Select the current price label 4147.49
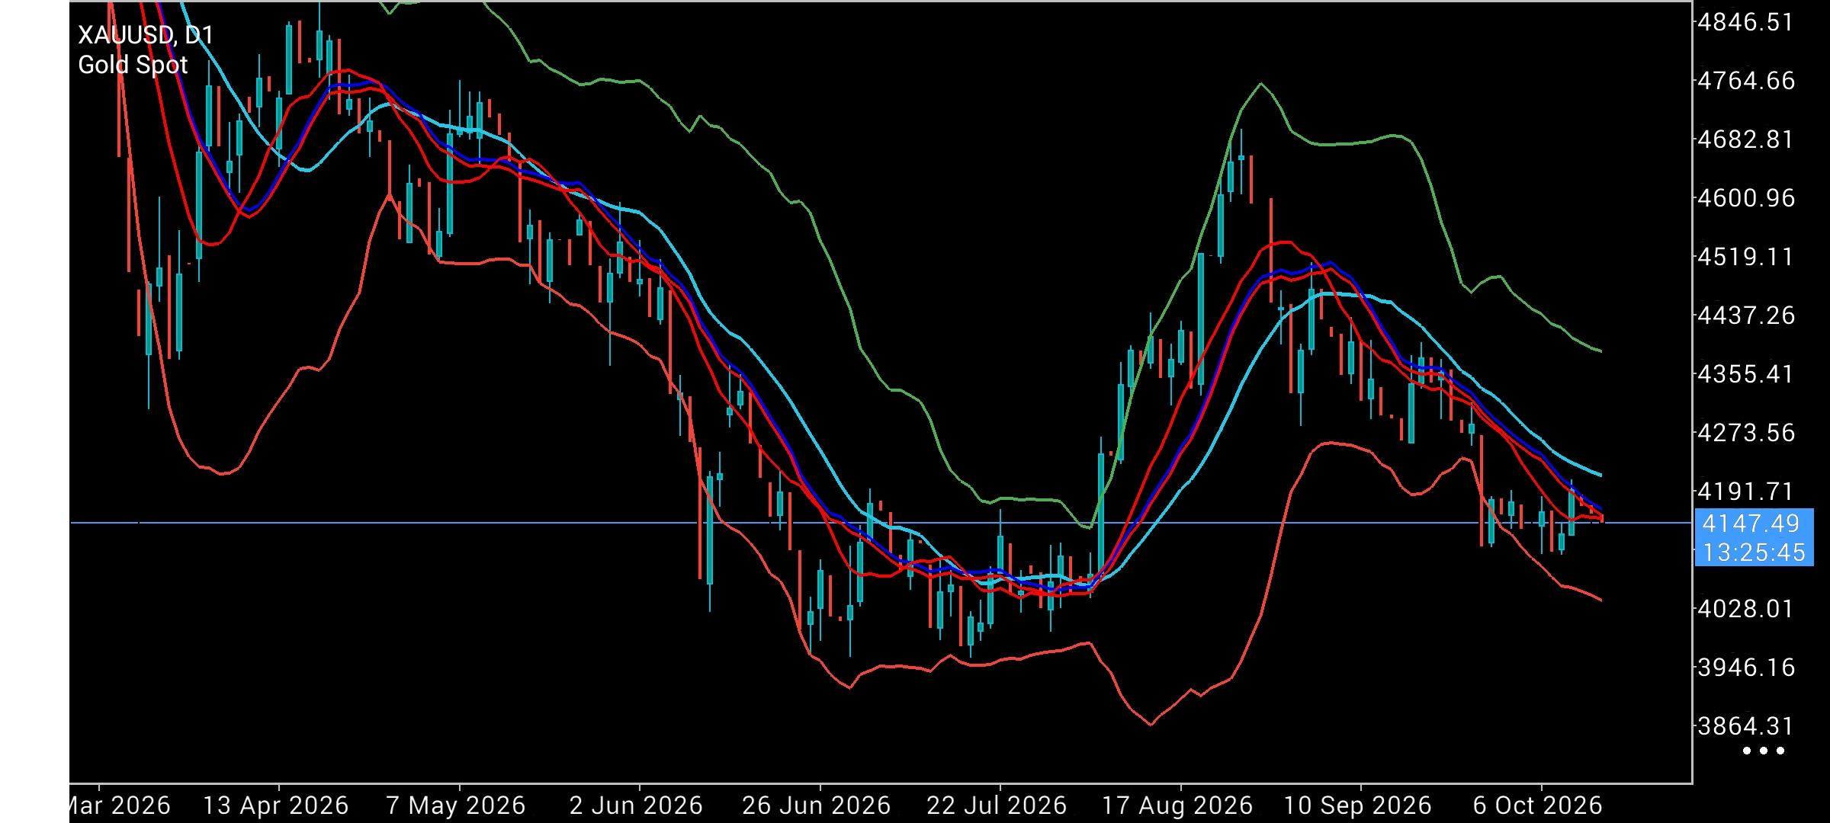The width and height of the screenshot is (1830, 823). tap(1751, 524)
